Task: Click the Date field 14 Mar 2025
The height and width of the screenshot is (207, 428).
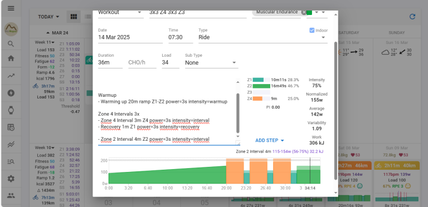Action: pyautogui.click(x=130, y=37)
